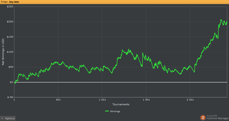The width and height of the screenshot is (229, 121).
Task: Click the x-axis label '1 001'
Action: tap(102, 100)
